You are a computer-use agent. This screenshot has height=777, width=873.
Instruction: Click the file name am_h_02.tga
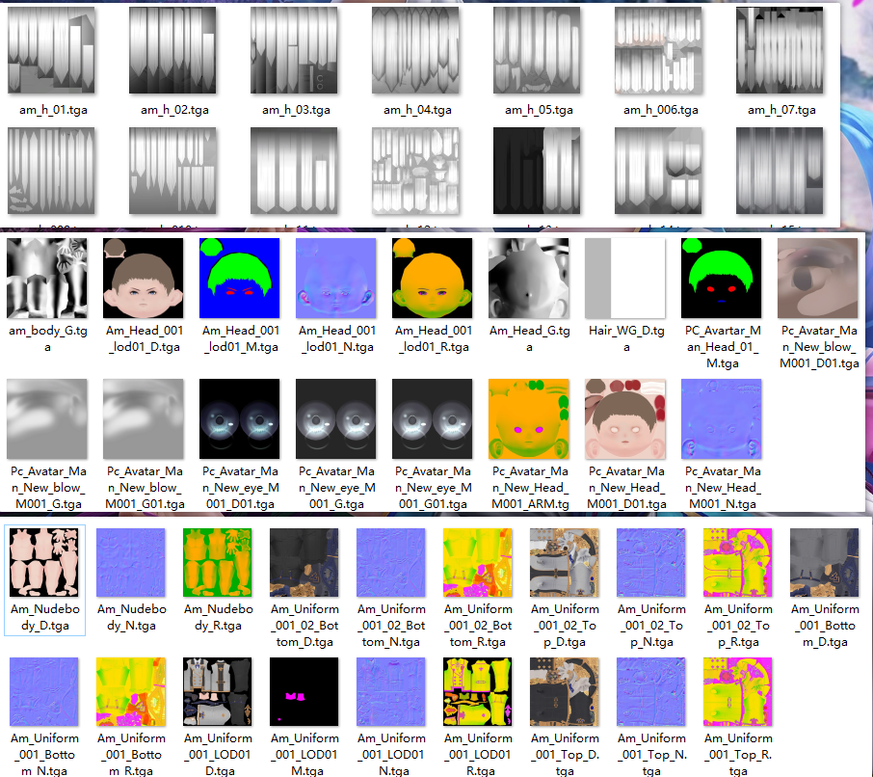[x=174, y=110]
